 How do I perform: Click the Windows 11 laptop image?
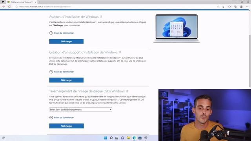pos(176,29)
